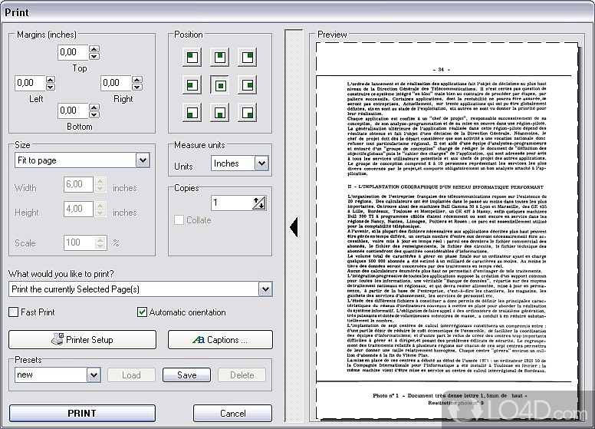This screenshot has height=429, width=595.
Task: Collapse the preview with black arrow
Action: 294,227
